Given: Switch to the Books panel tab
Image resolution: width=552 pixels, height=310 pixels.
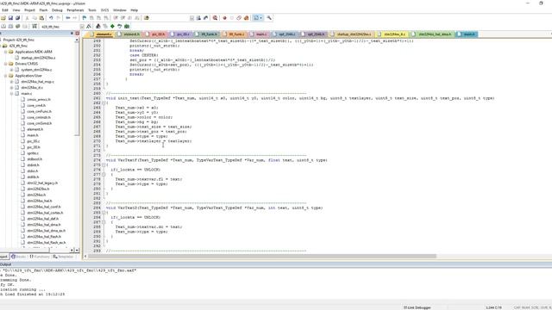Looking at the screenshot, I should coord(19,257).
